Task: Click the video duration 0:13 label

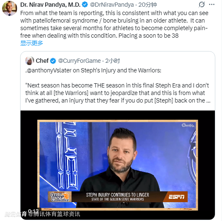Action: 33,211
